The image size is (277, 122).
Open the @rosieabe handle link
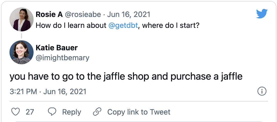coord(83,14)
